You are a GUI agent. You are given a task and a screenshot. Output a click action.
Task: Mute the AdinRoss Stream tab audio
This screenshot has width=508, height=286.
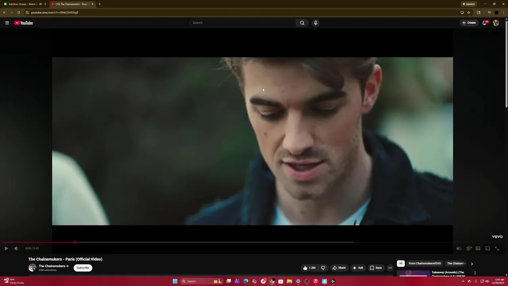40,4
